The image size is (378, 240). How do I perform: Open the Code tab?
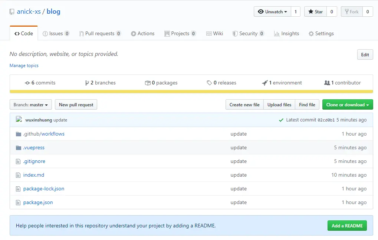24,33
